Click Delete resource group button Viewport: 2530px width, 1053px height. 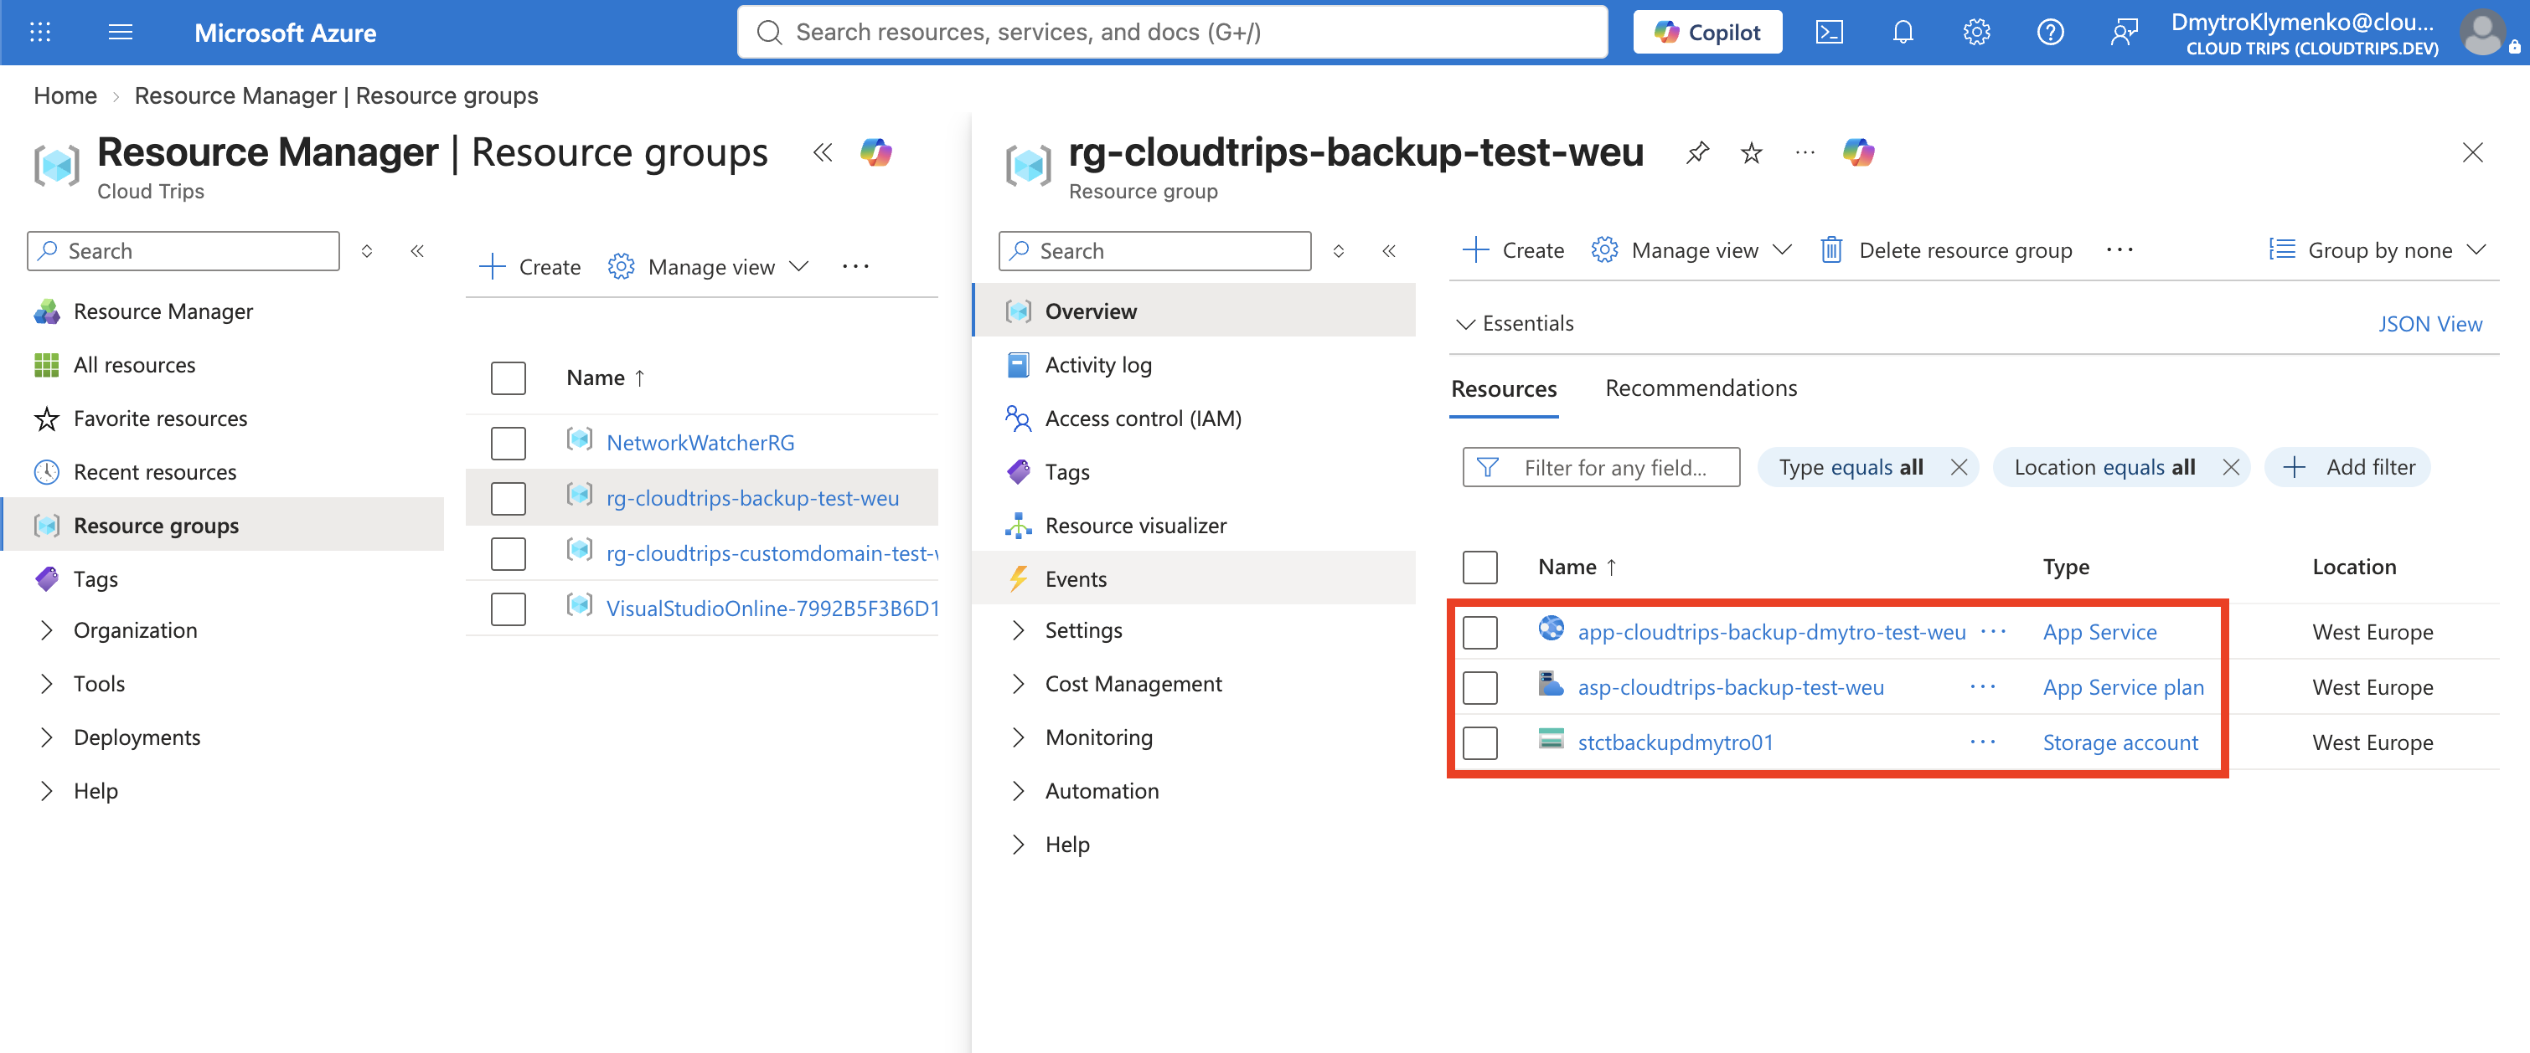(1945, 250)
